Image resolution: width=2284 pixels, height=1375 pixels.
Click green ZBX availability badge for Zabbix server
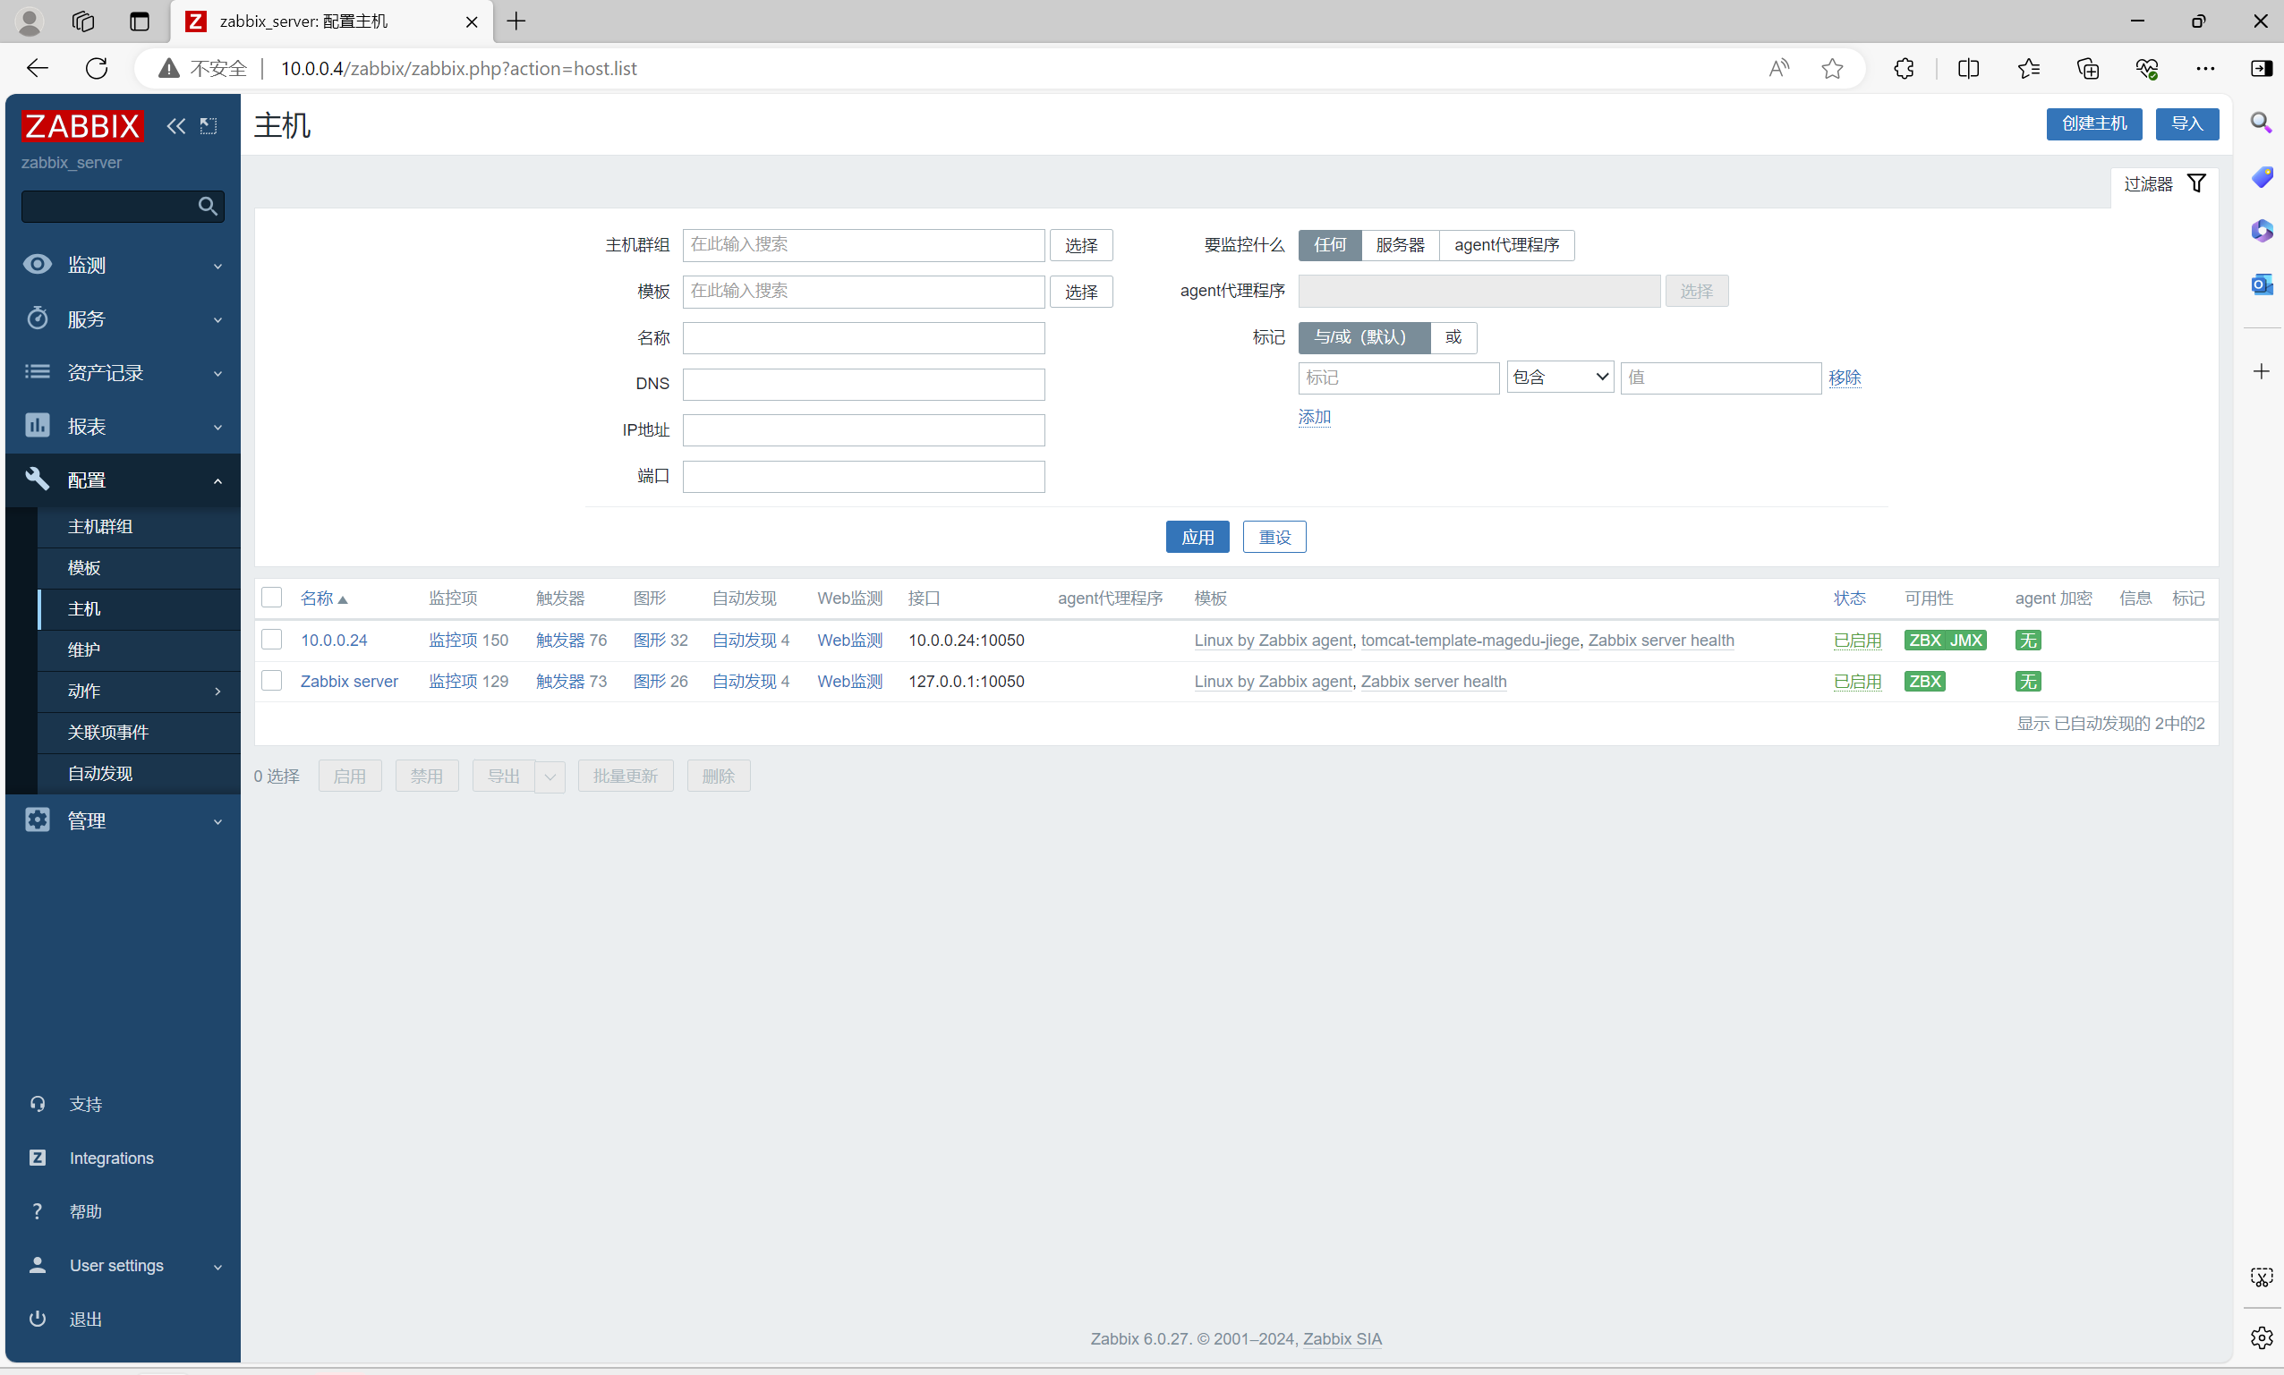1924,681
